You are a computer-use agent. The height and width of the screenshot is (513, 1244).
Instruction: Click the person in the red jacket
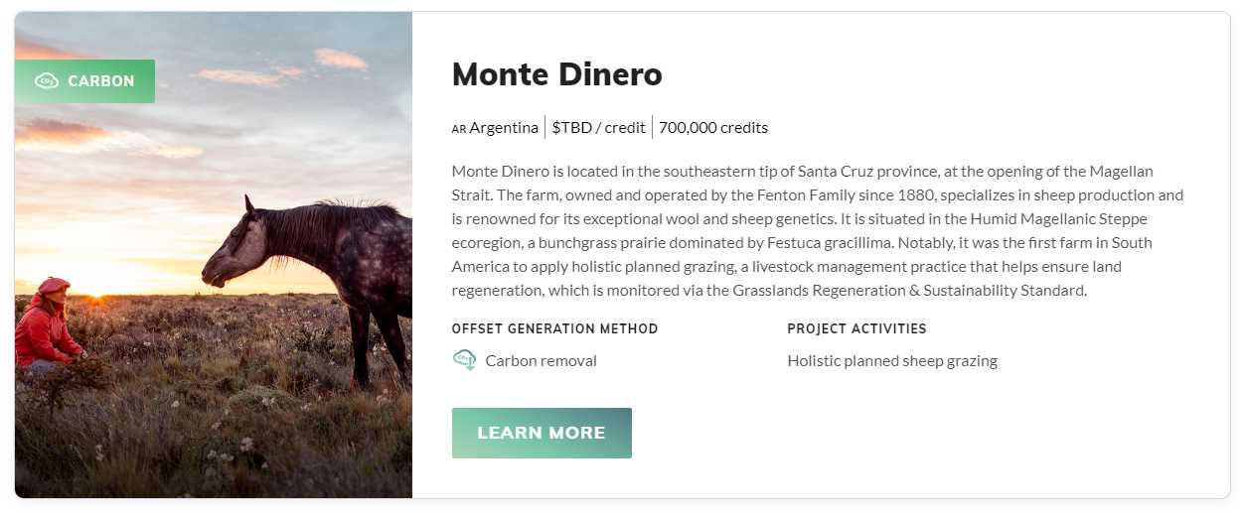45,322
